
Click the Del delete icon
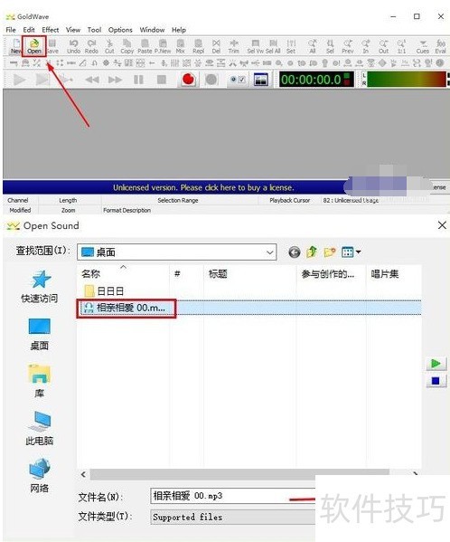point(216,46)
